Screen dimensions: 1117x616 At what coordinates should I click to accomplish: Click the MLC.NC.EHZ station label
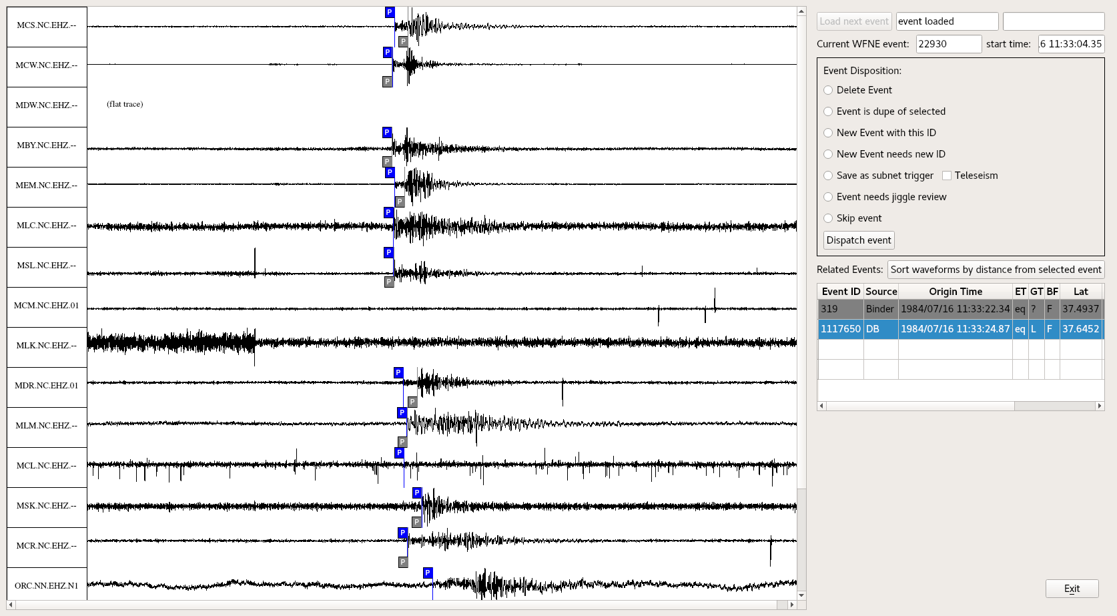coord(47,226)
